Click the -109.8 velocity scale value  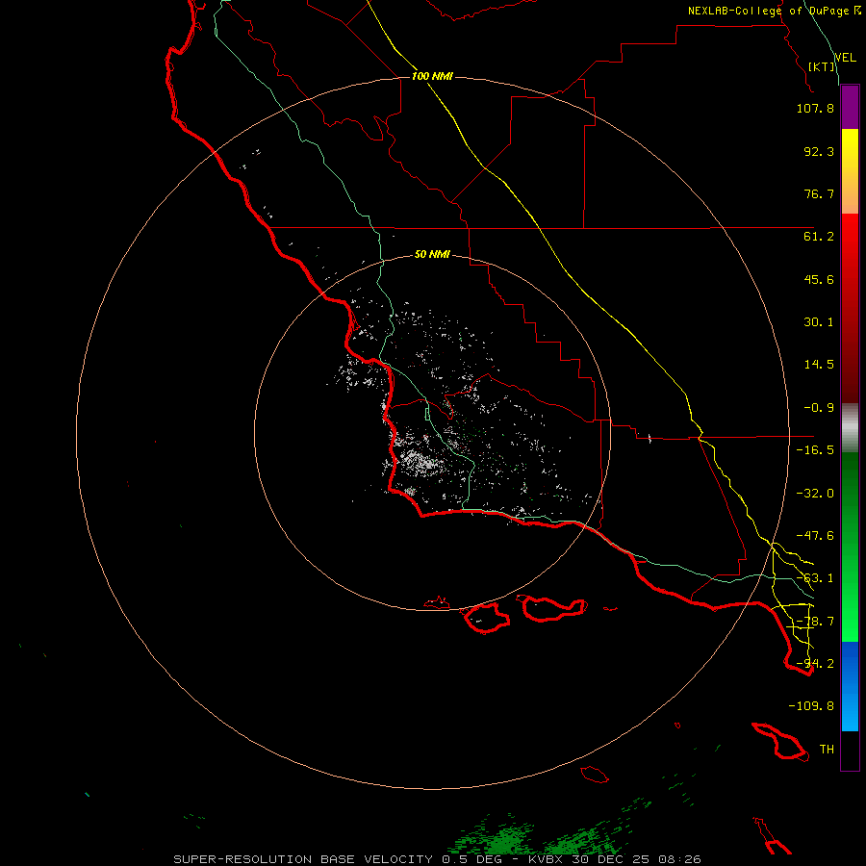click(811, 706)
